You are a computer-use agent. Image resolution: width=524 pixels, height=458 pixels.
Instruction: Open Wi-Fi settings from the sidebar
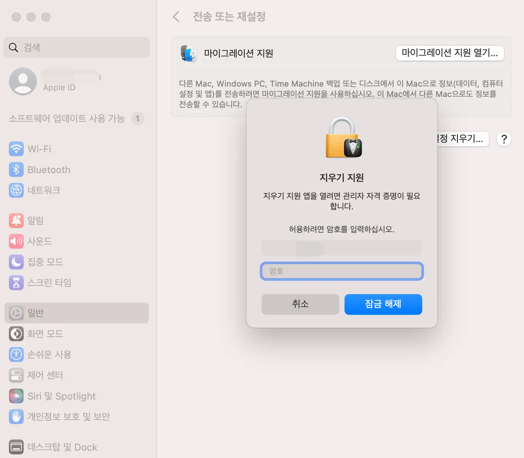(39, 149)
